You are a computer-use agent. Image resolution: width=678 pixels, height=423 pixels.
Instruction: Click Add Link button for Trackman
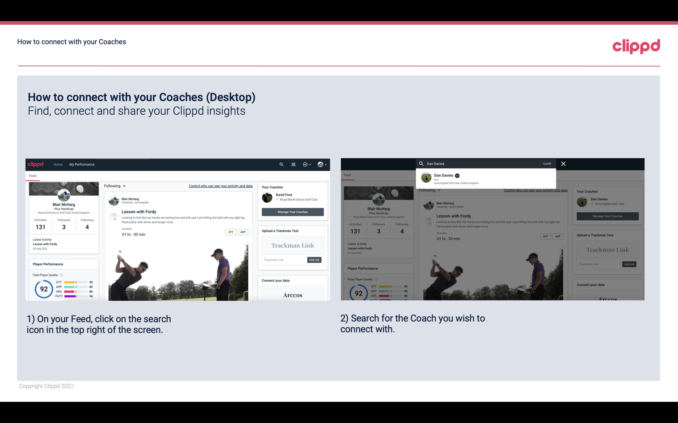pos(314,259)
